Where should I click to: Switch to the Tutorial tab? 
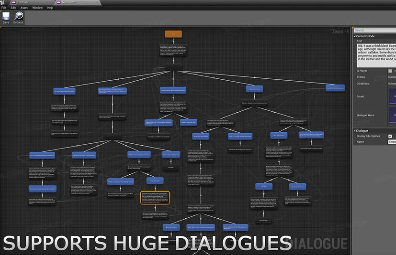pos(32,2)
